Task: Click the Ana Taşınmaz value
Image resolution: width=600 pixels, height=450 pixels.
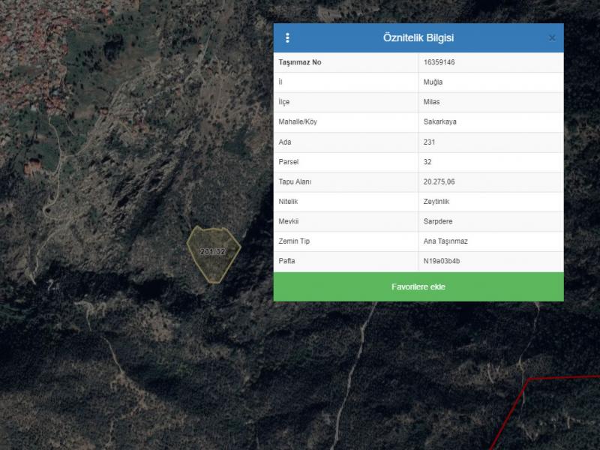Action: [445, 241]
